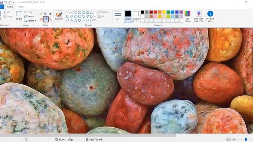Open the line Size dropdown
The image size is (253, 142).
coord(118,16)
